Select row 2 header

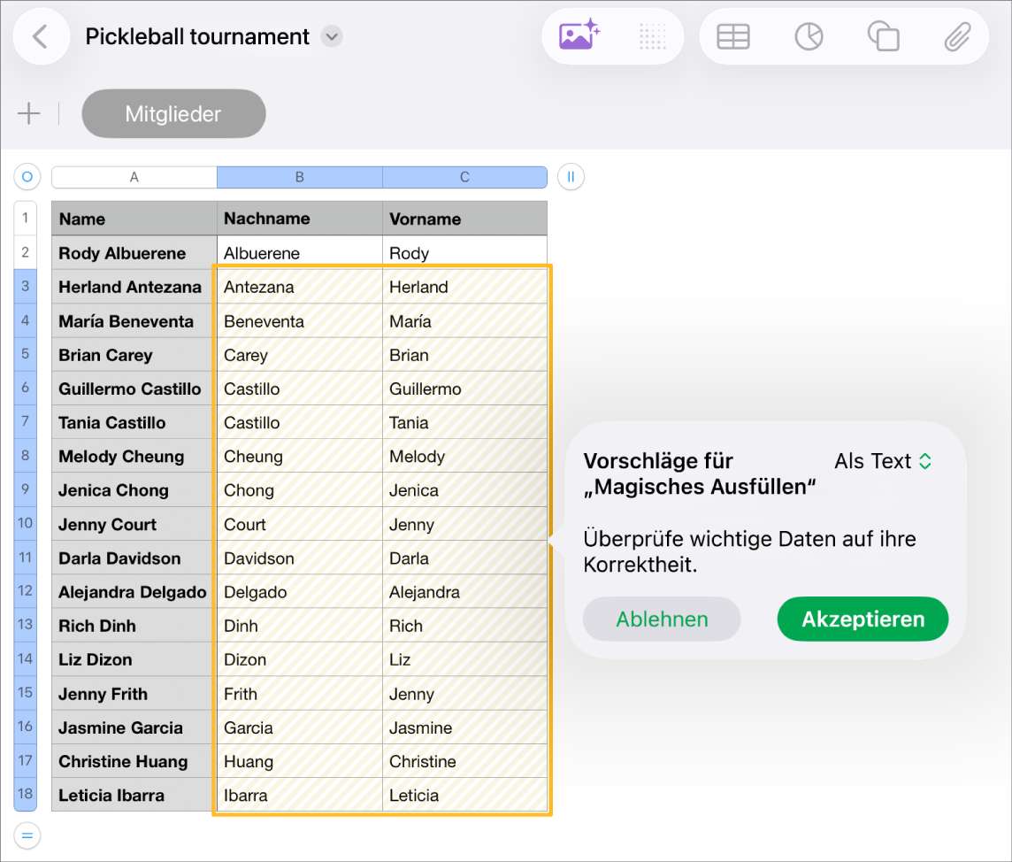[25, 252]
